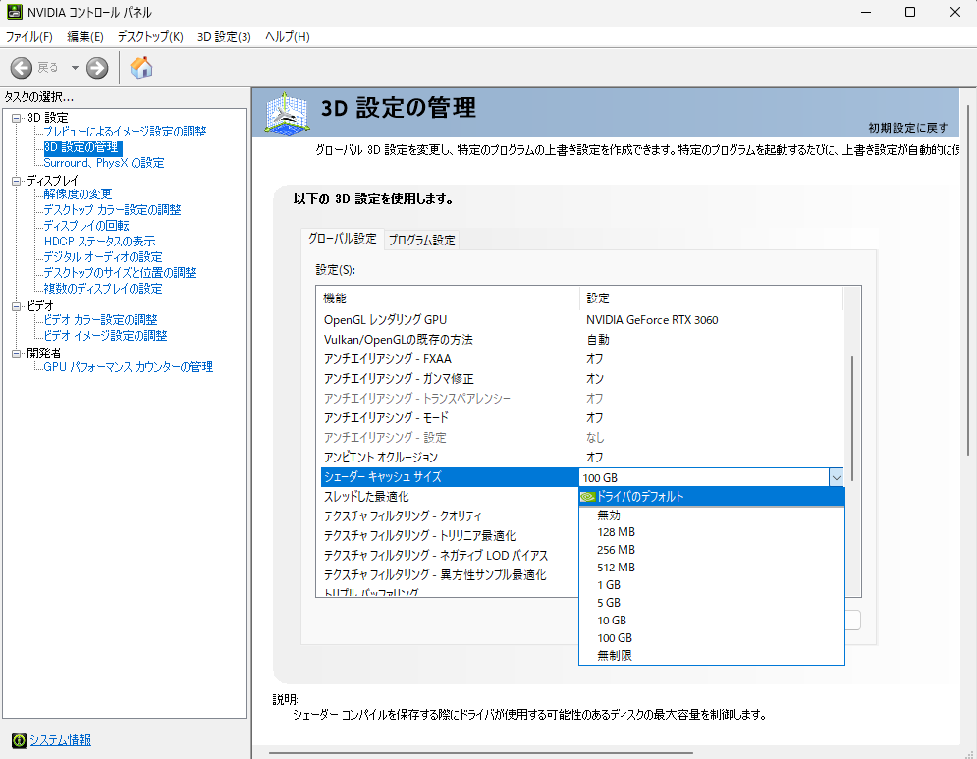
Task: Click 初期設定に戻す restore defaults link
Action: coord(908,128)
